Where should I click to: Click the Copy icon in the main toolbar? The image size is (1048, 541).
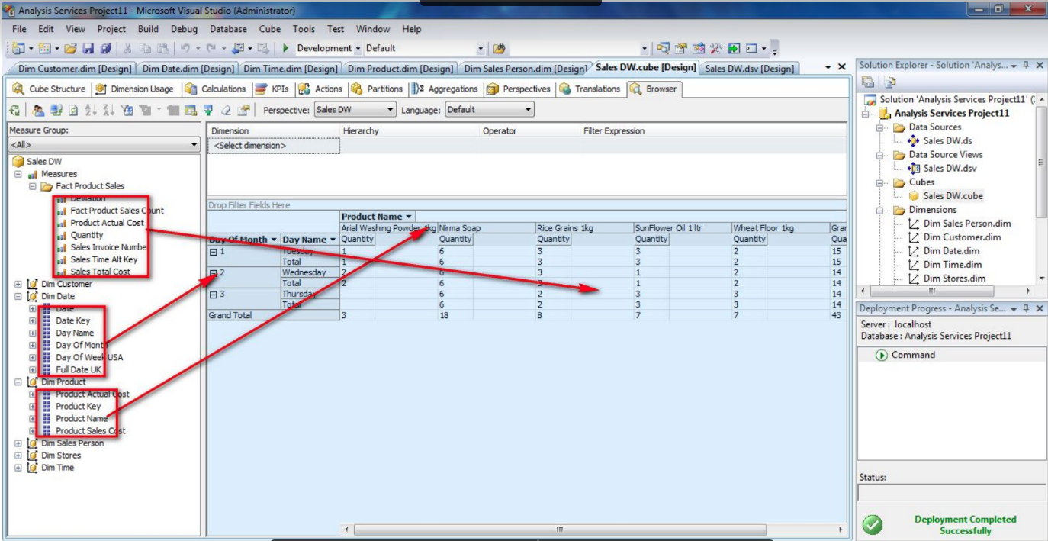click(146, 48)
